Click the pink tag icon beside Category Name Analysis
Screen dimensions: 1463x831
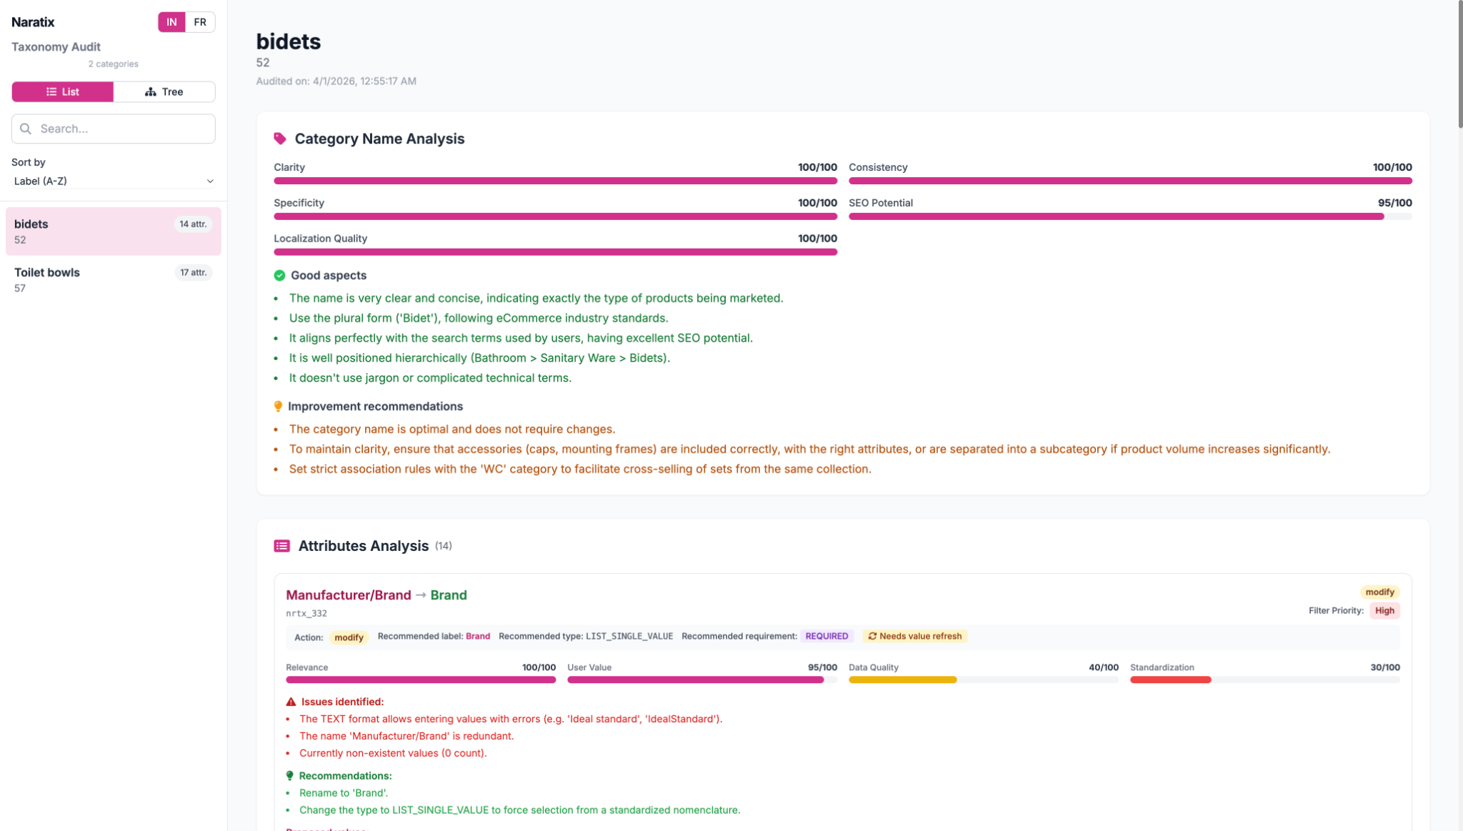[279, 139]
